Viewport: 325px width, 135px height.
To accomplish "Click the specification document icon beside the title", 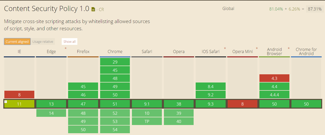I will pyautogui.click(x=93, y=9).
